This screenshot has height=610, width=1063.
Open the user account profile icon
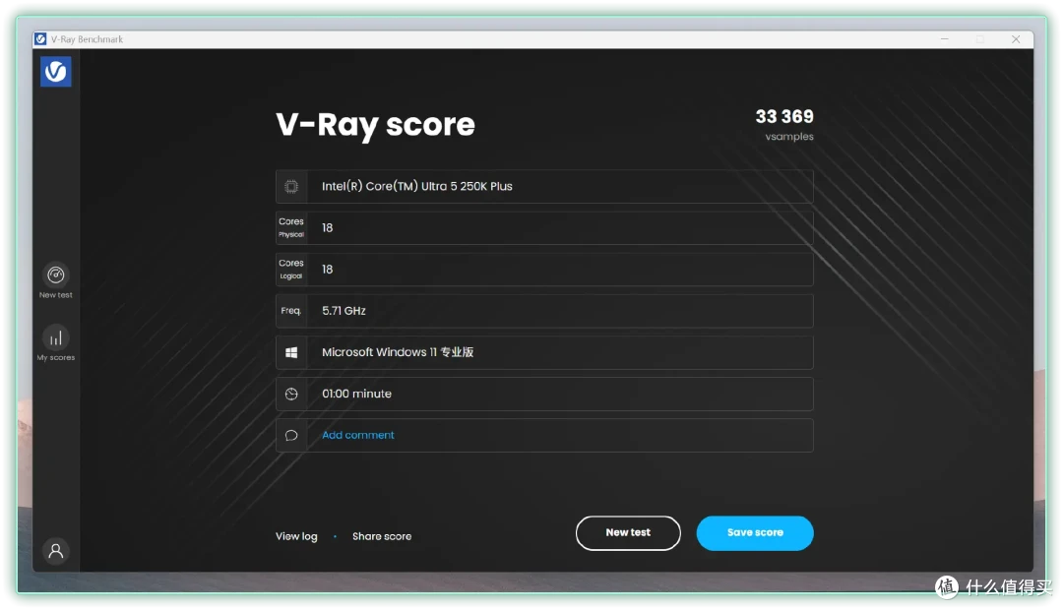tap(55, 550)
